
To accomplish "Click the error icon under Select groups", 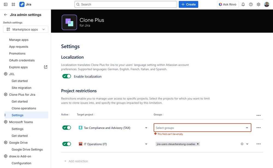I will click(x=155, y=134).
